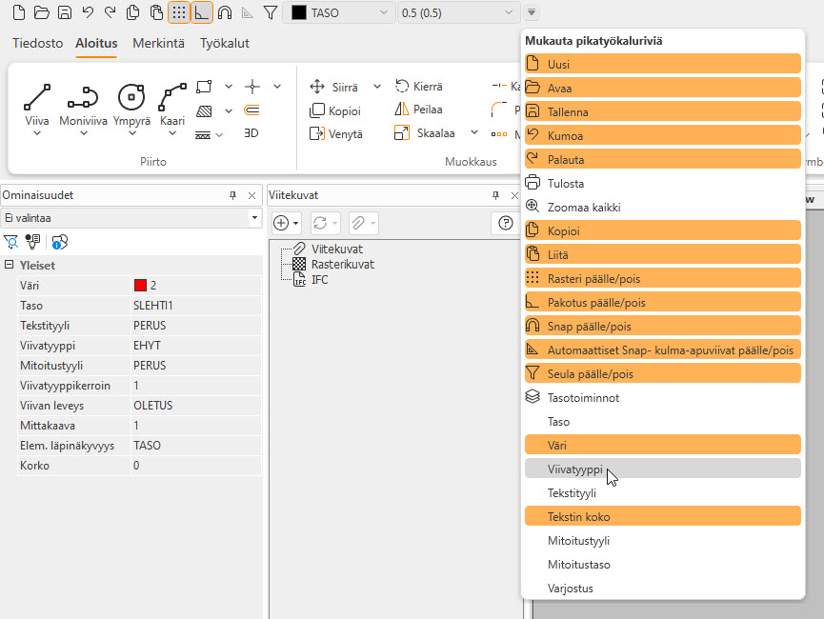
Task: Click the Venytä stretch button
Action: 336,134
